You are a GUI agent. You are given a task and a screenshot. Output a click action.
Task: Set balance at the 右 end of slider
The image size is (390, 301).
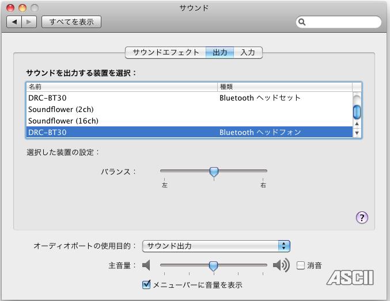pyautogui.click(x=263, y=171)
